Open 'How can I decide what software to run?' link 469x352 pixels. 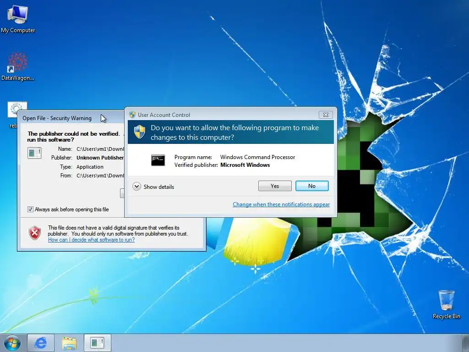click(x=91, y=240)
